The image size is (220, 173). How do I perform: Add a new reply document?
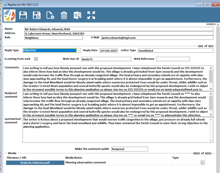[50, 15]
